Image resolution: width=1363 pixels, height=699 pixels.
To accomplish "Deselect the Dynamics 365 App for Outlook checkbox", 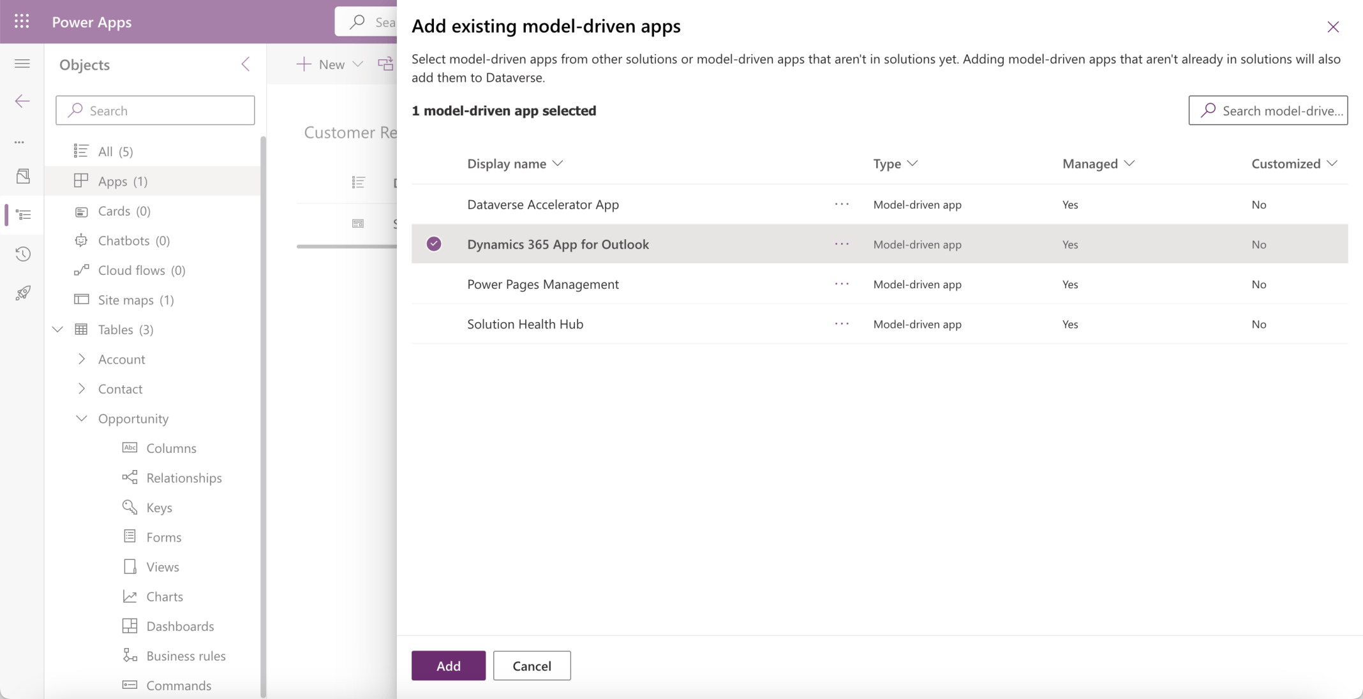I will (x=434, y=244).
